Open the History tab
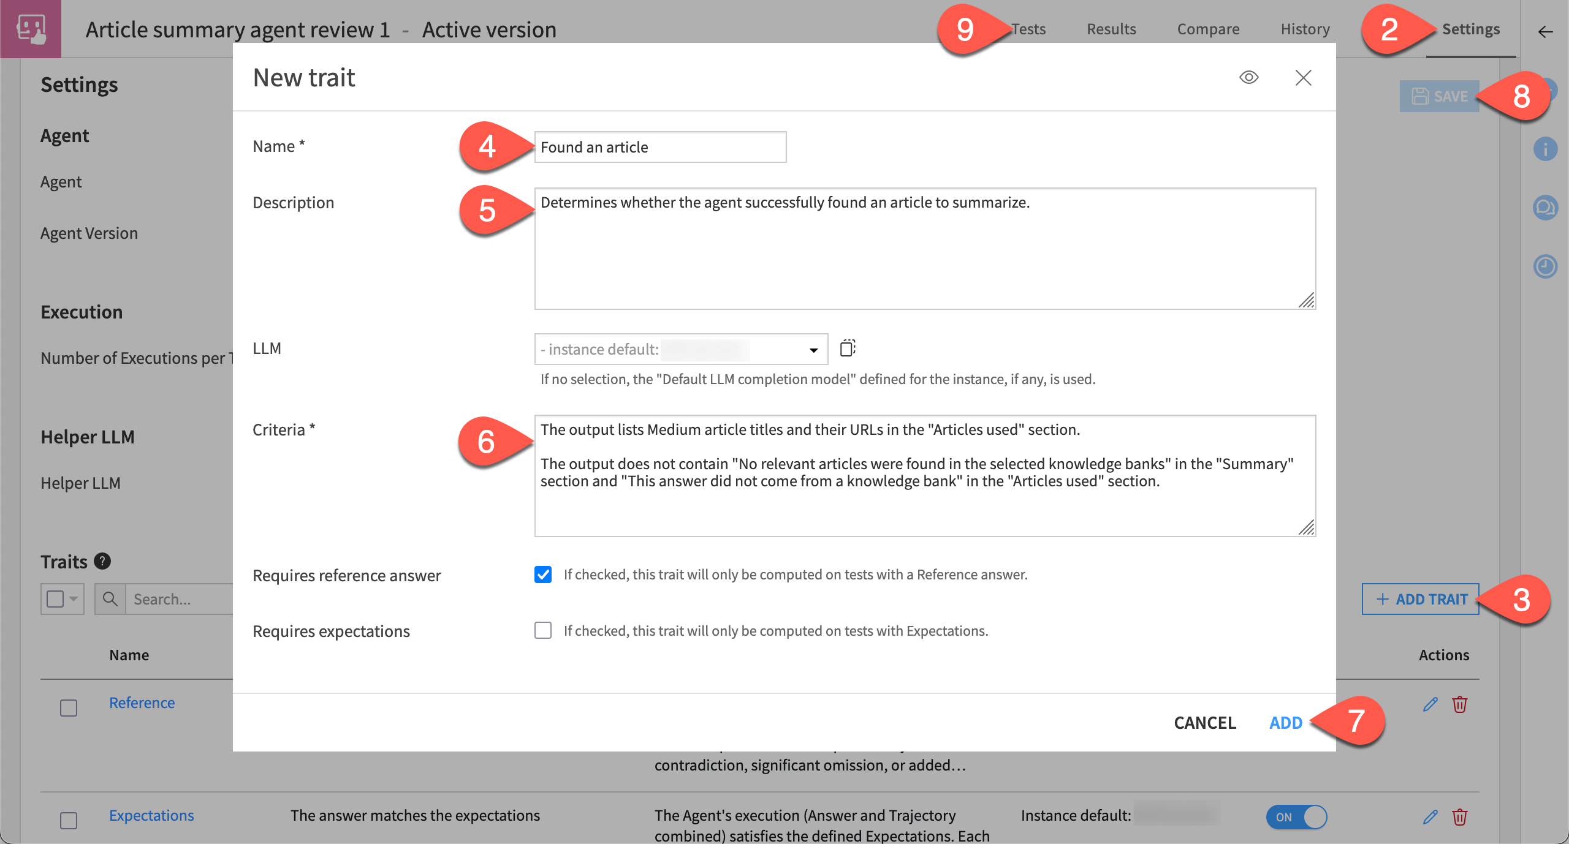Viewport: 1569px width, 844px height. tap(1305, 29)
